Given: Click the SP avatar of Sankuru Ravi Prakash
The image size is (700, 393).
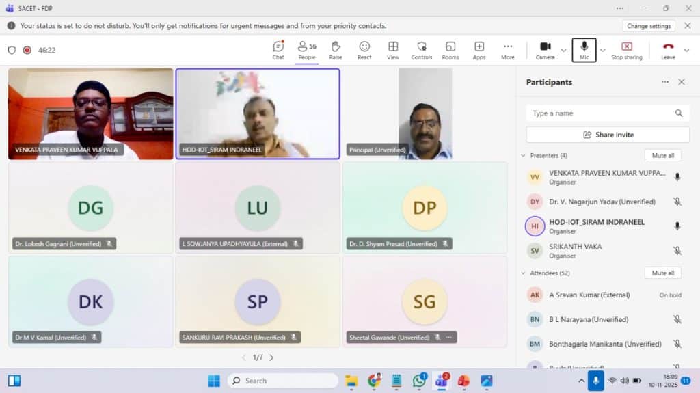Looking at the screenshot, I should click(258, 302).
